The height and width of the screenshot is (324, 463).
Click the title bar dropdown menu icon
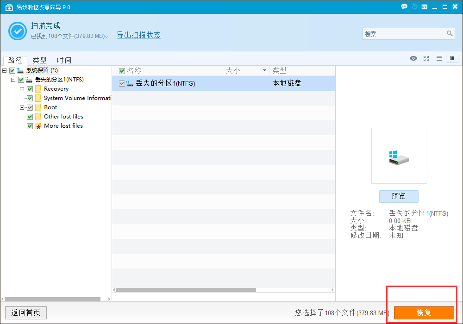pos(424,7)
